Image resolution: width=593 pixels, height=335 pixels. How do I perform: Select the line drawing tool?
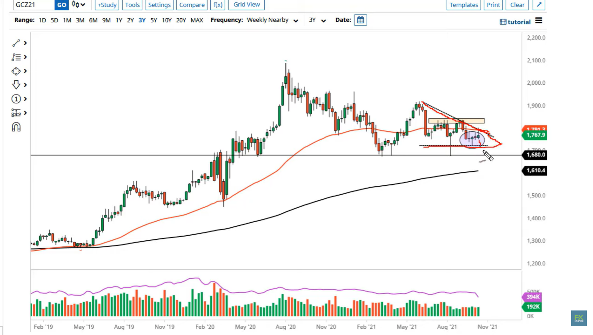coord(16,43)
